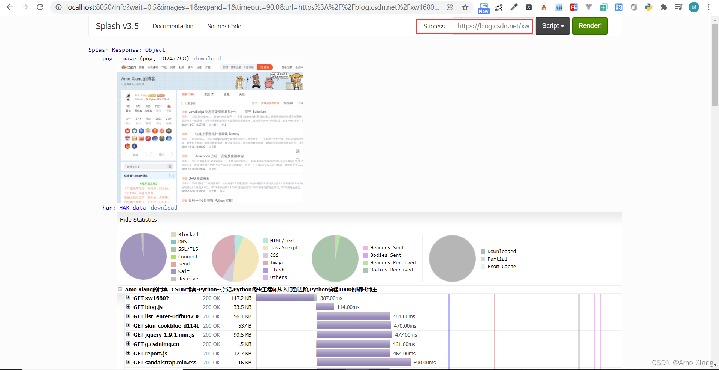Go back to the previous page
This screenshot has width=719, height=370.
[x=10, y=7]
